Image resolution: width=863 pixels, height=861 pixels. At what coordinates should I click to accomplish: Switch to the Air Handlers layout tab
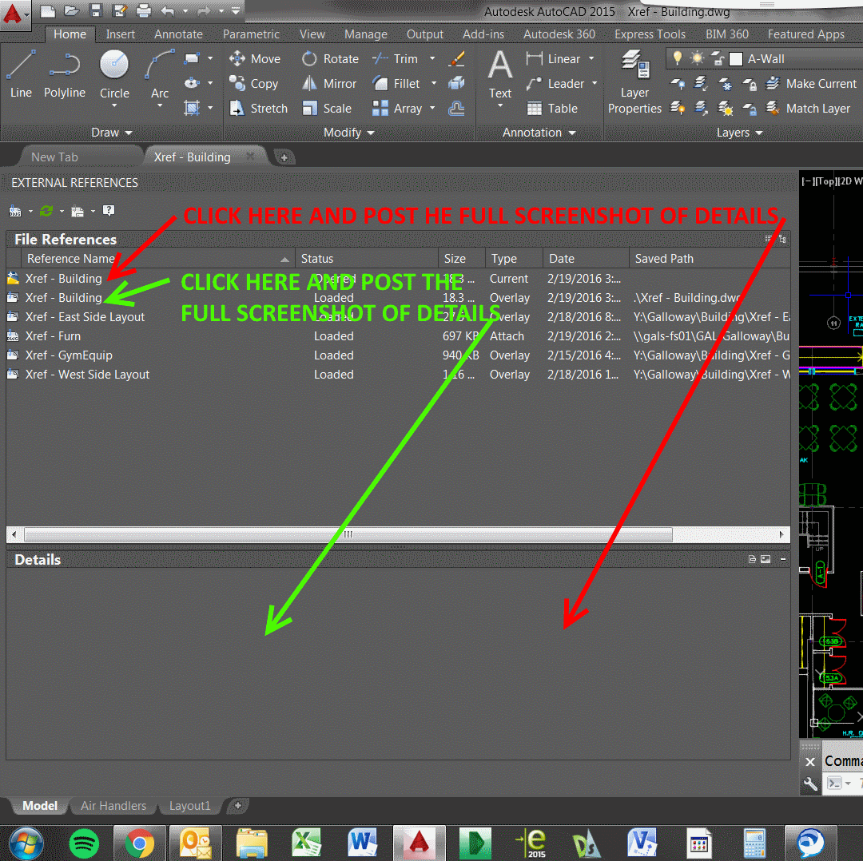coord(113,805)
